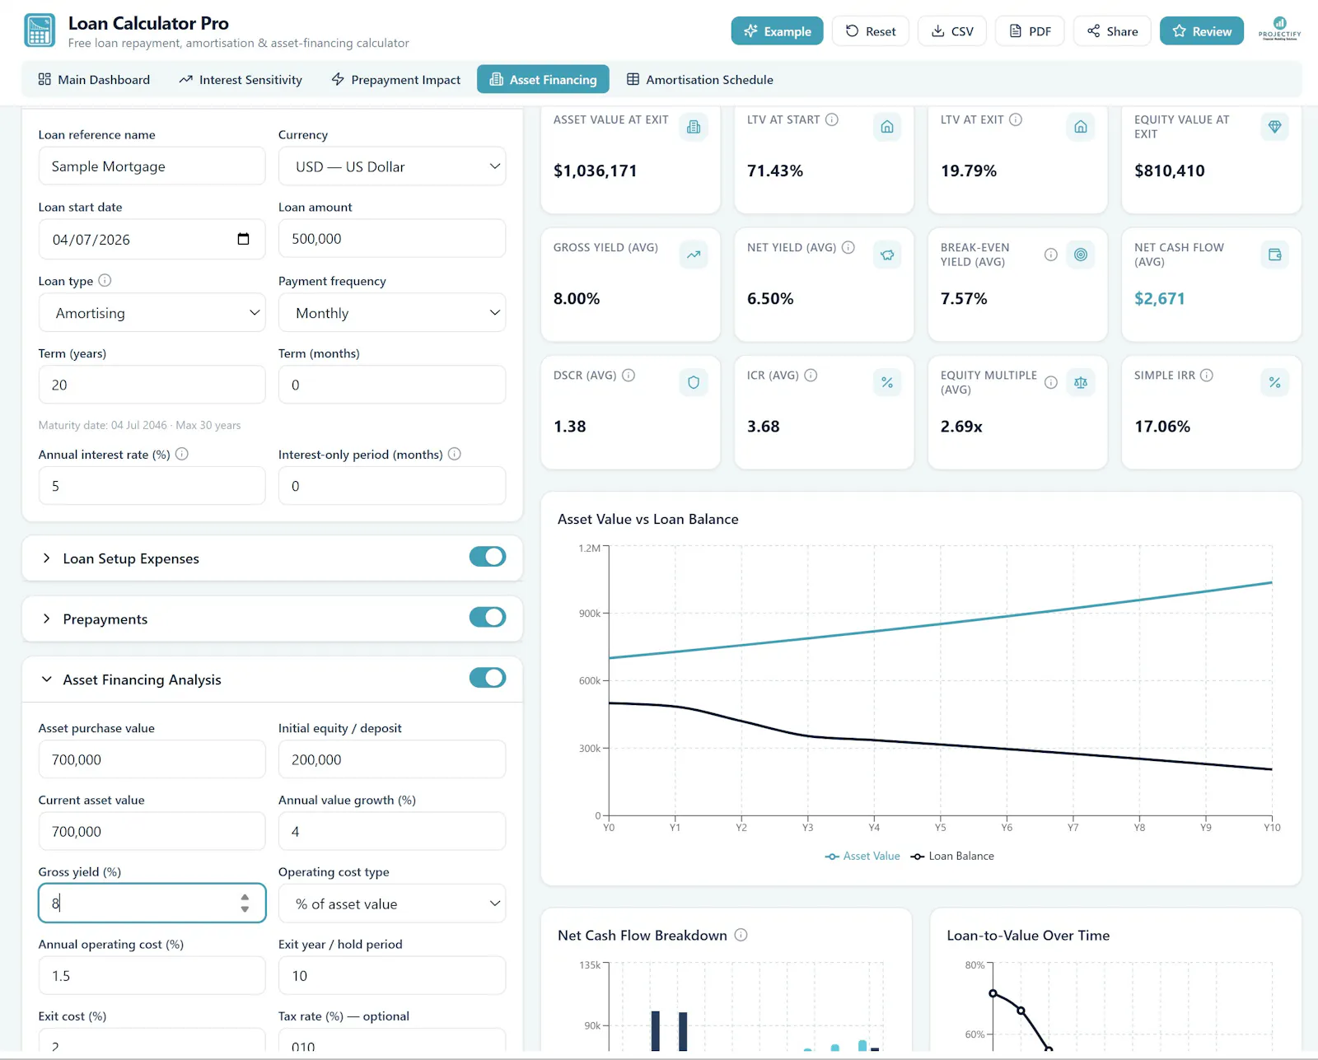The height and width of the screenshot is (1060, 1318).
Task: Export results as CSV
Action: 952,30
